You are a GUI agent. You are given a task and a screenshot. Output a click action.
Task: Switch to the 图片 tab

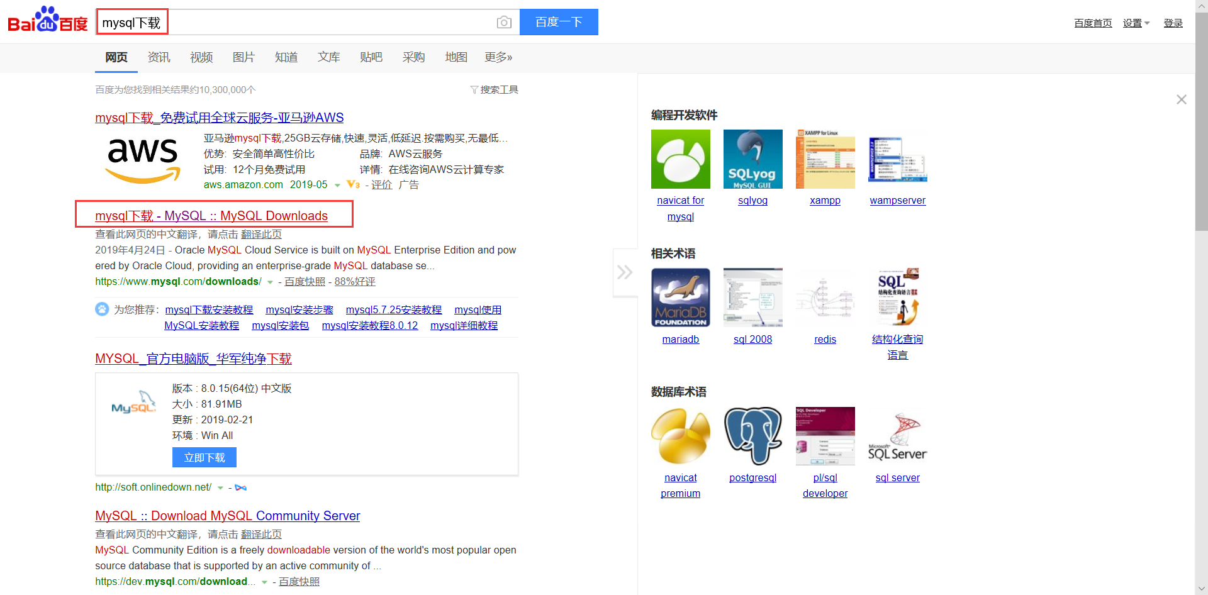243,57
